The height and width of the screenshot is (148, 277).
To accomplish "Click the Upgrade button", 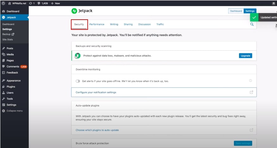I will [246, 56].
